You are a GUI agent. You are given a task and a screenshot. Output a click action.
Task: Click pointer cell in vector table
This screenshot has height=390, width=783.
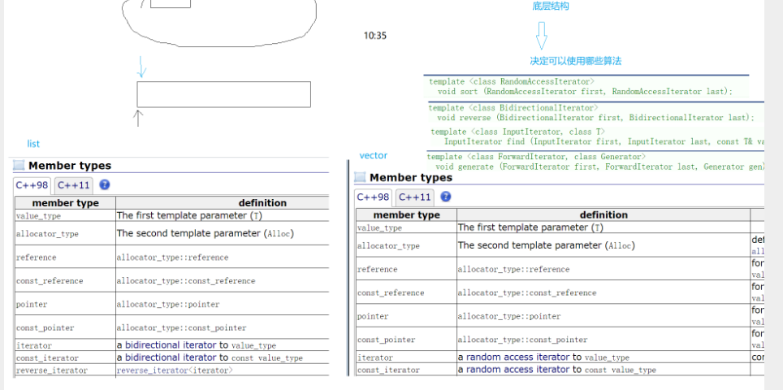[x=406, y=315]
